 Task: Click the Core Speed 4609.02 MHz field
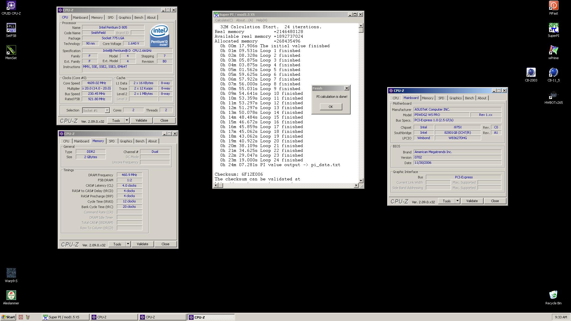(97, 83)
